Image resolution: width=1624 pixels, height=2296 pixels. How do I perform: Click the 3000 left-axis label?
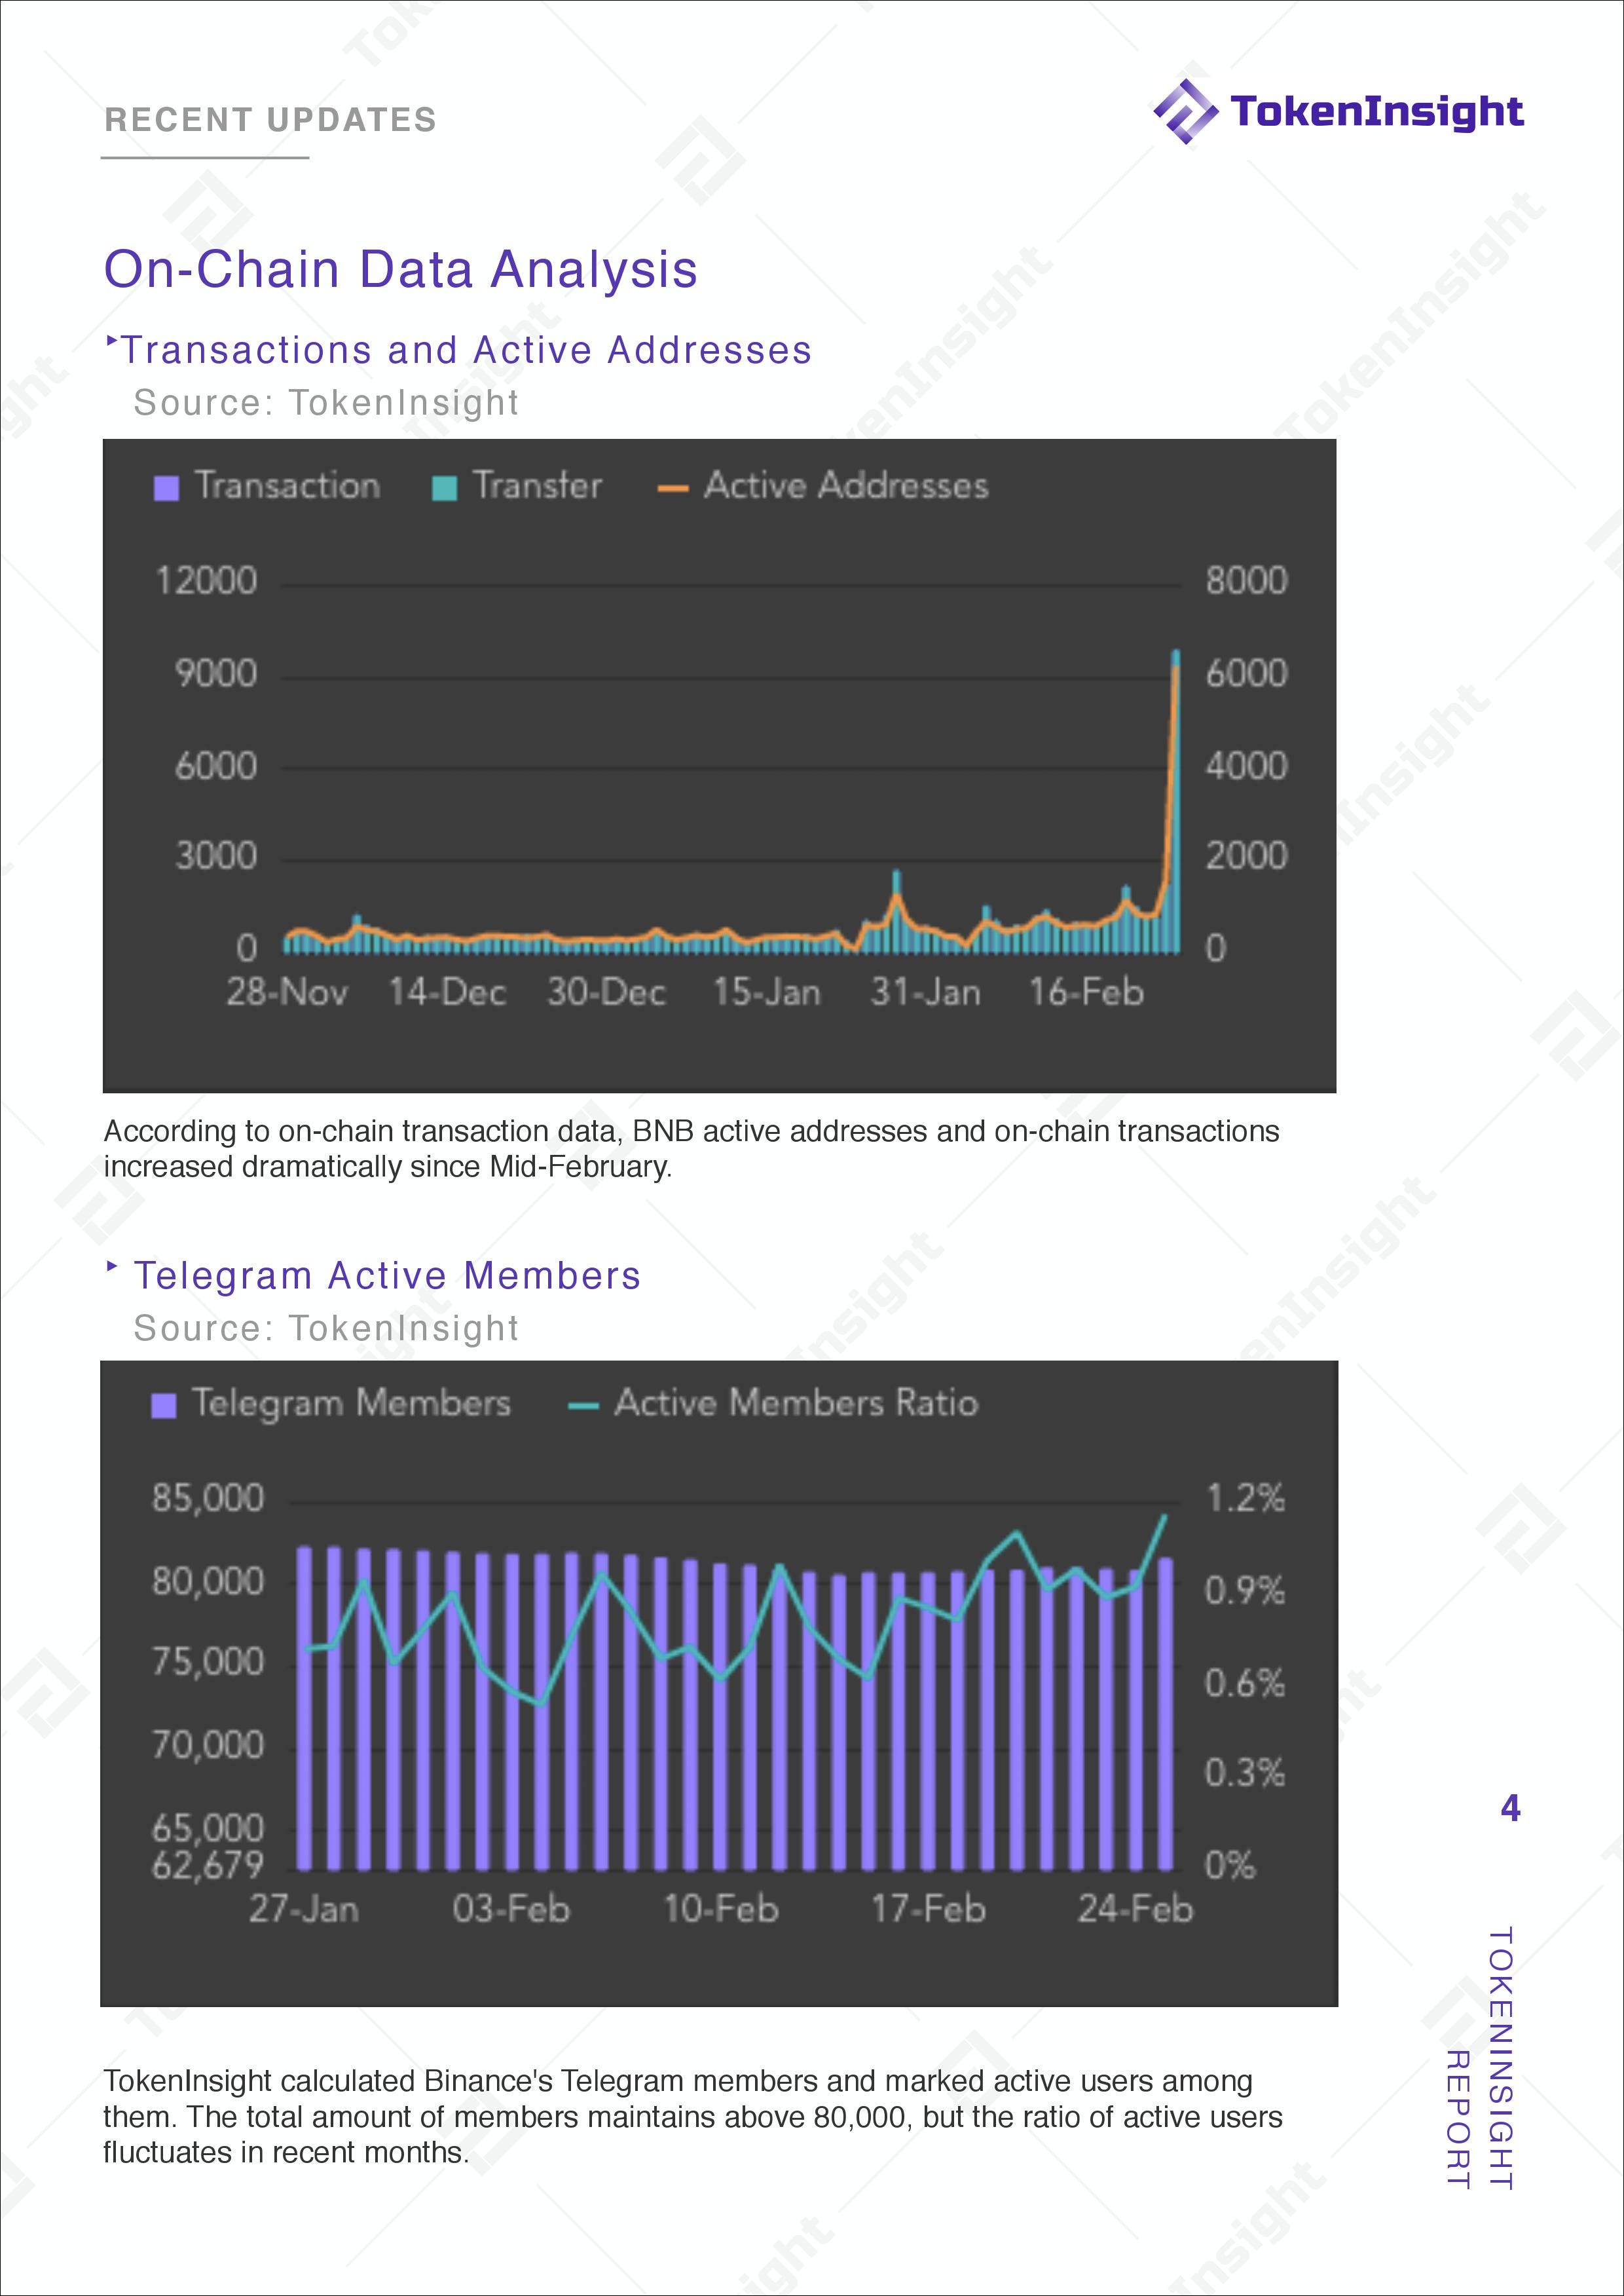tap(216, 856)
